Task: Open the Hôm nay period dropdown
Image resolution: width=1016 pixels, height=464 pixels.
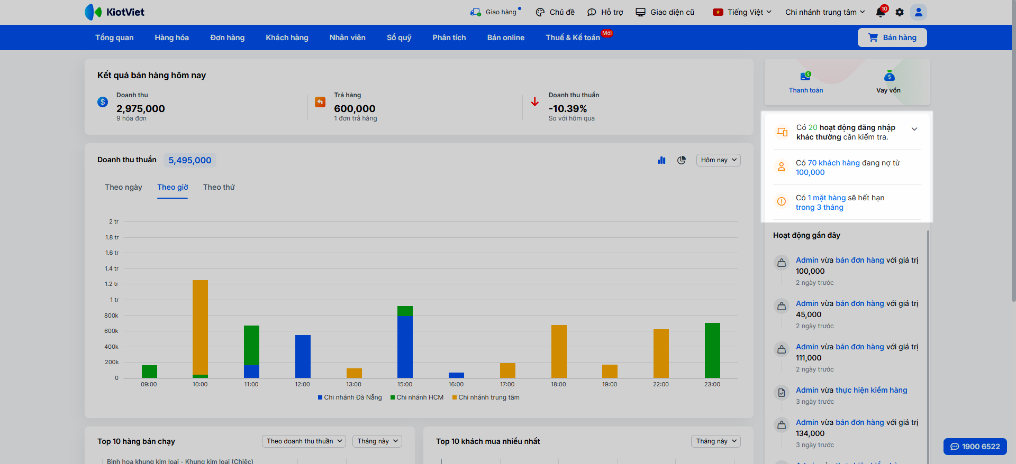Action: point(718,160)
